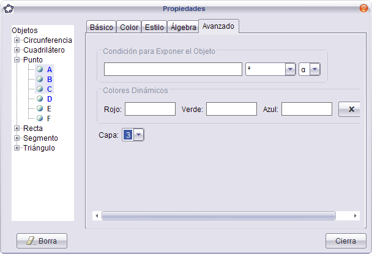Click the GeoGebra icon in title bar

click(9, 9)
